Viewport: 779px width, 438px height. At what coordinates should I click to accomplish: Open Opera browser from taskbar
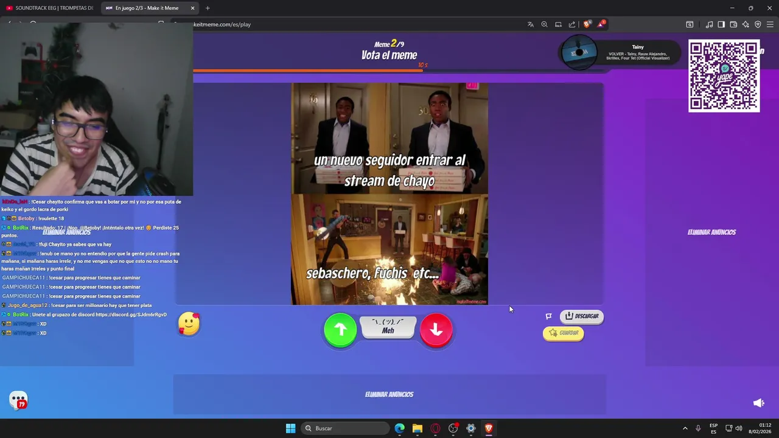point(435,428)
